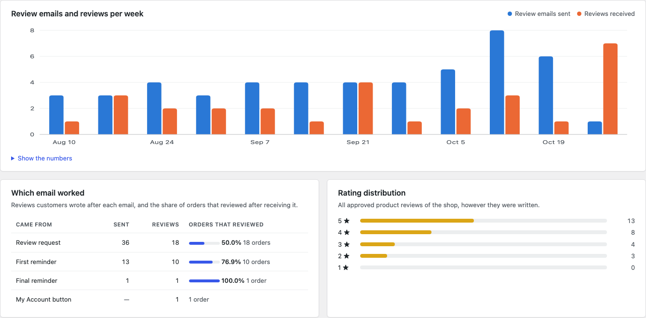
Task: Click the Rating distribution heading
Action: point(372,193)
